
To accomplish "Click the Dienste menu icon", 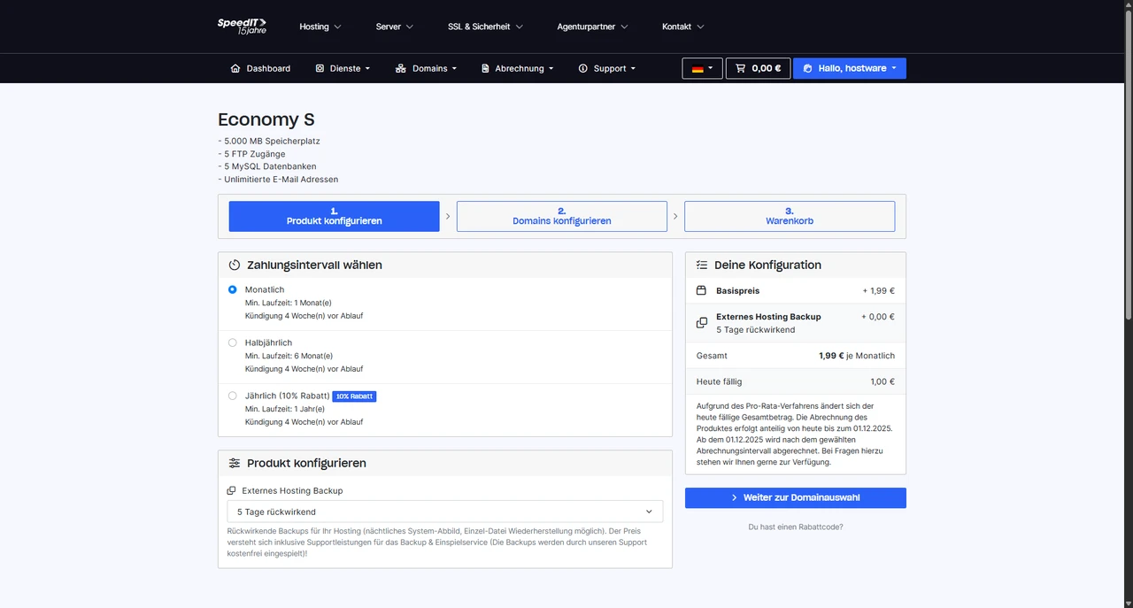I will [320, 68].
